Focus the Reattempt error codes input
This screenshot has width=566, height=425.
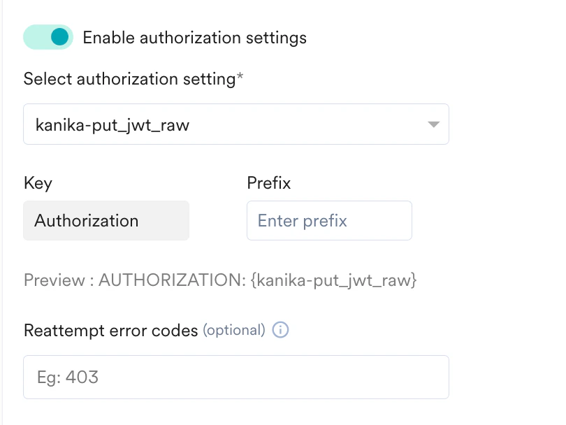click(x=235, y=377)
